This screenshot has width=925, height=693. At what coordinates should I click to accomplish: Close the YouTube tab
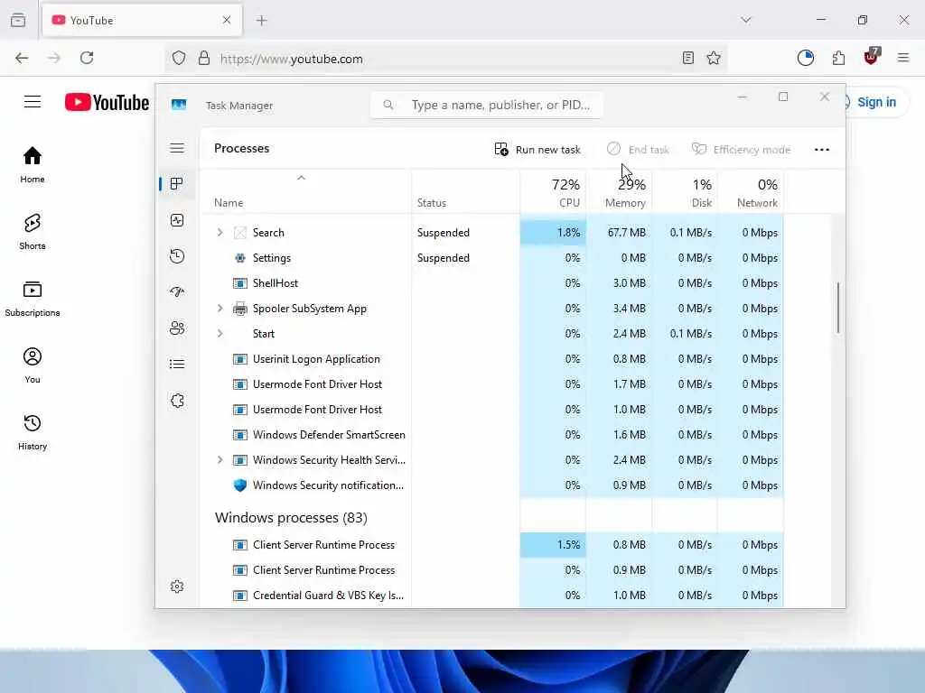[x=227, y=20]
